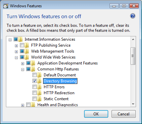Expand the Web Management Tools node
This screenshot has height=124, width=142.
16,52
